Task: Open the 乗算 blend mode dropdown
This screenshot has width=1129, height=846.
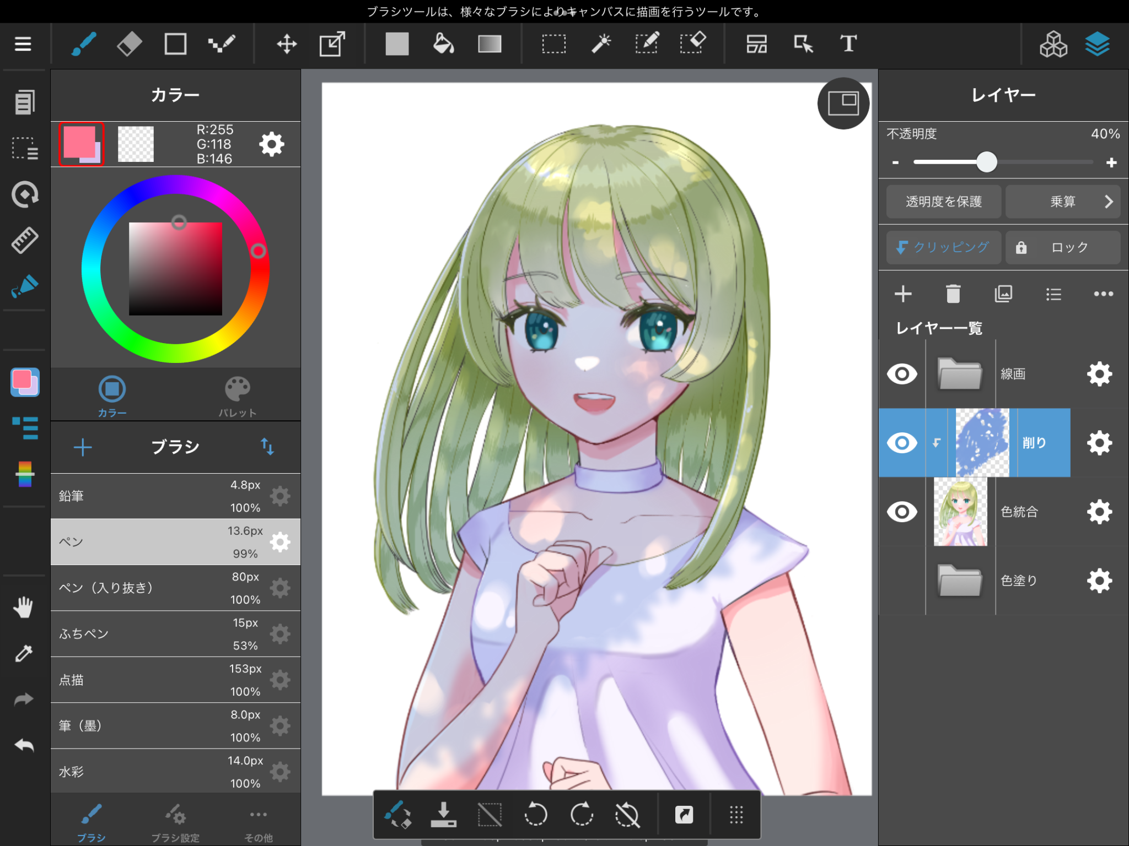Action: coord(1063,202)
